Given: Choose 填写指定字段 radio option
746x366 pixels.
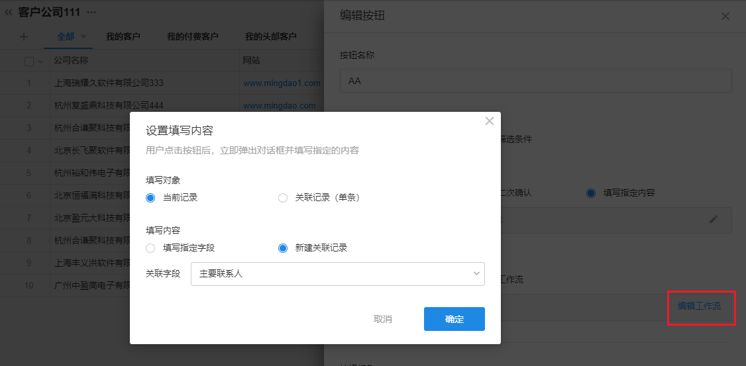Looking at the screenshot, I should point(150,248).
